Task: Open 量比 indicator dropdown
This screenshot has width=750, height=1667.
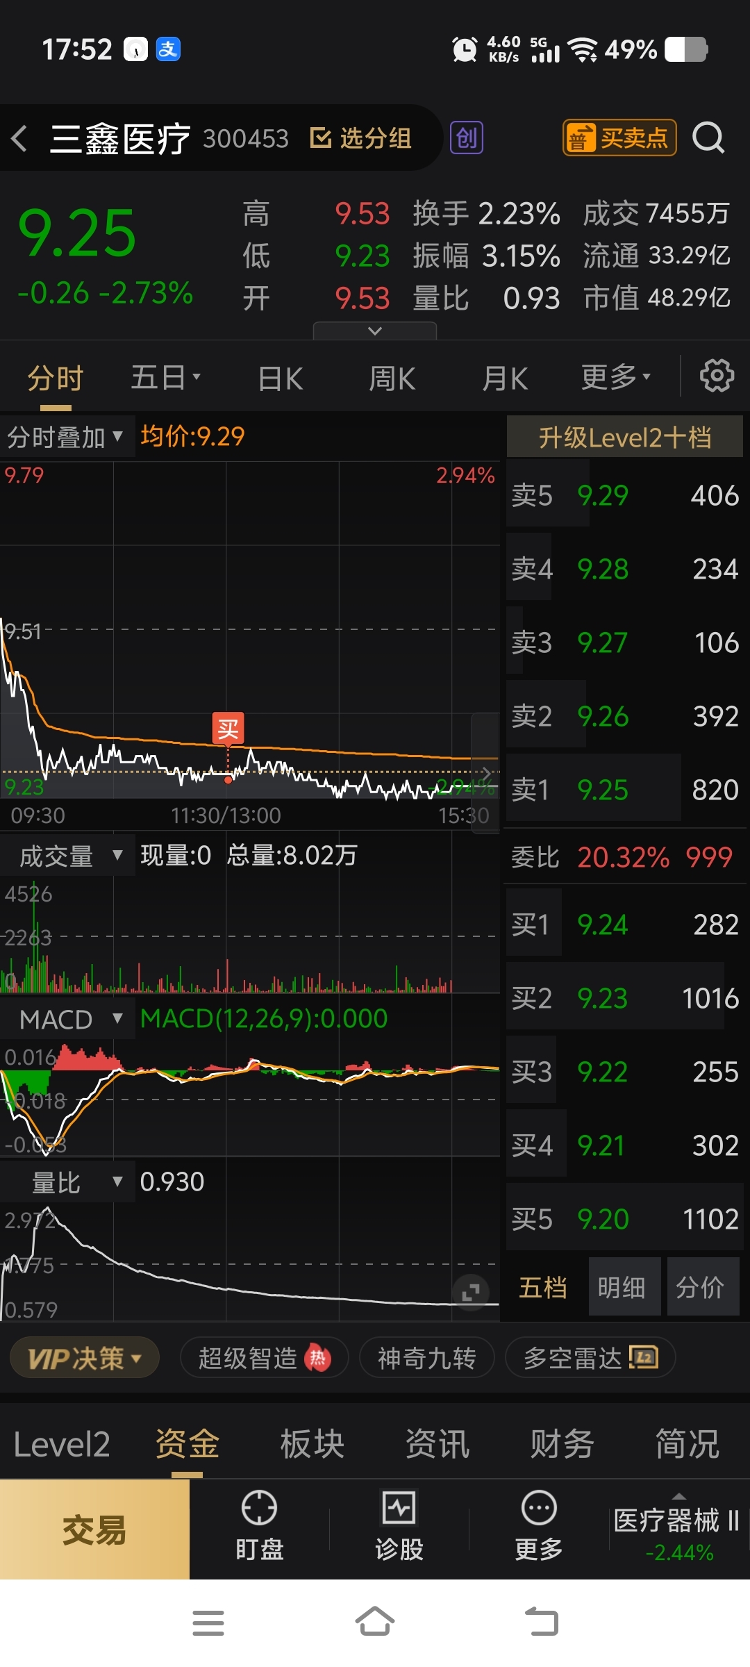Action: coord(67,1182)
